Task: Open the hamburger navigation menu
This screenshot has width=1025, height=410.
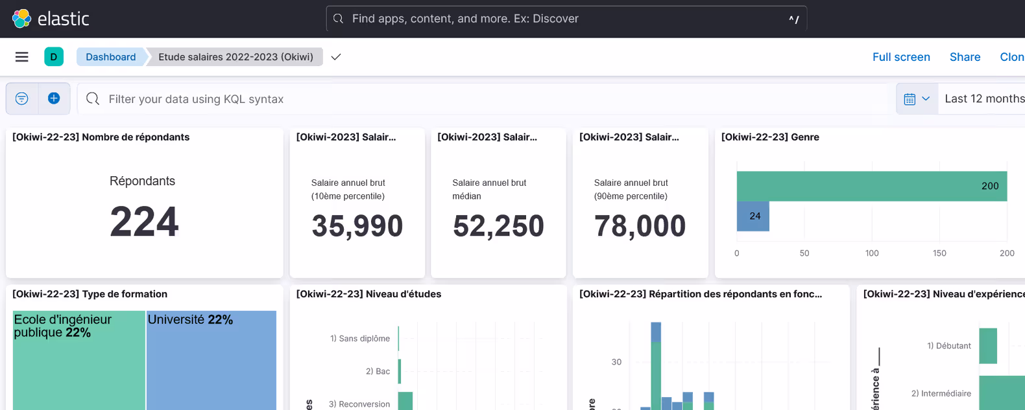Action: [21, 57]
